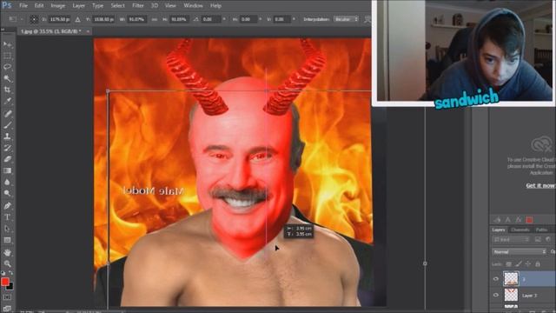Select the Dodge tool
The width and height of the screenshot is (556, 313).
(x=7, y=193)
